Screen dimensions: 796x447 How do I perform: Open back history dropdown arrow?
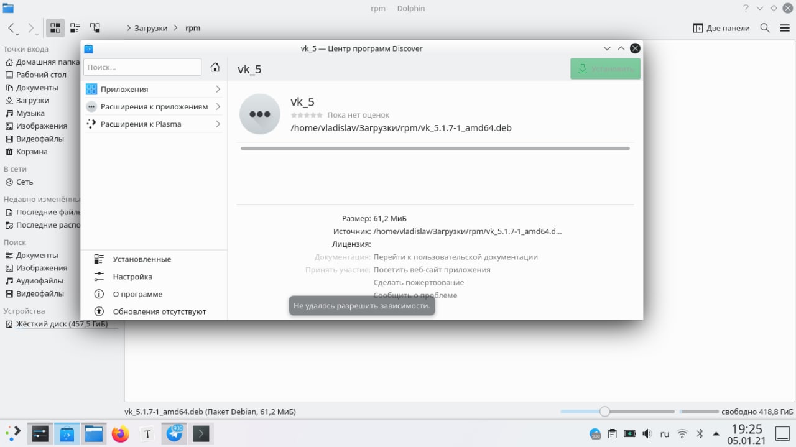[17, 34]
